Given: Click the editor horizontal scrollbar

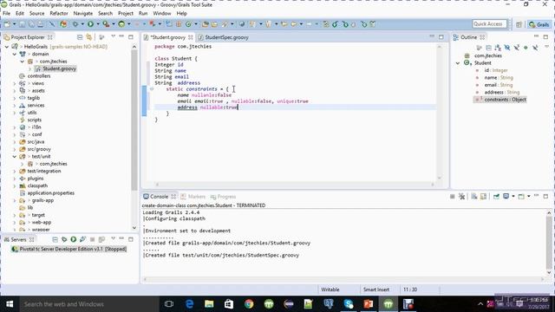Looking at the screenshot, I should pyautogui.click(x=295, y=185).
